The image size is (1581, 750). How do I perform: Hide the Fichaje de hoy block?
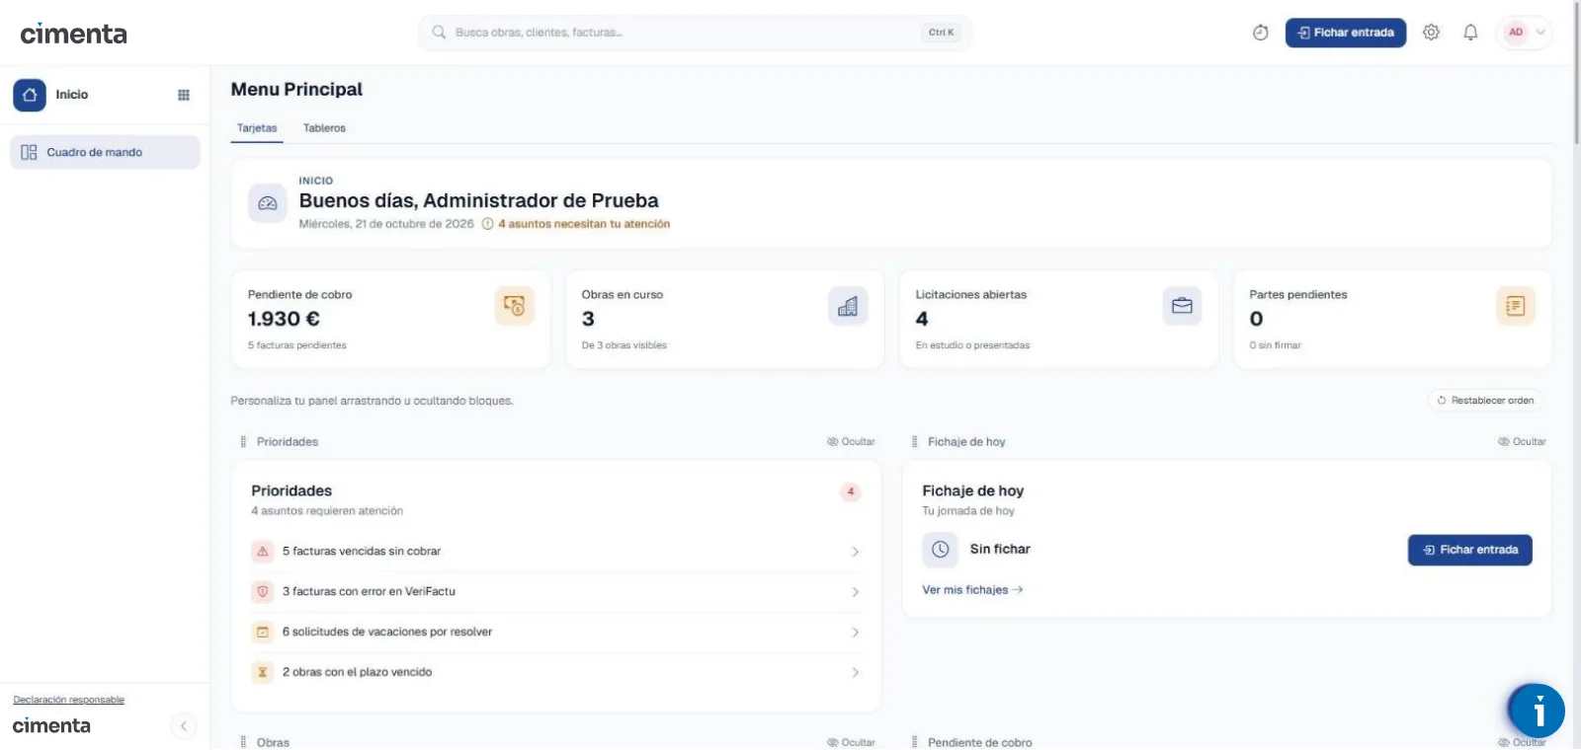(1522, 442)
